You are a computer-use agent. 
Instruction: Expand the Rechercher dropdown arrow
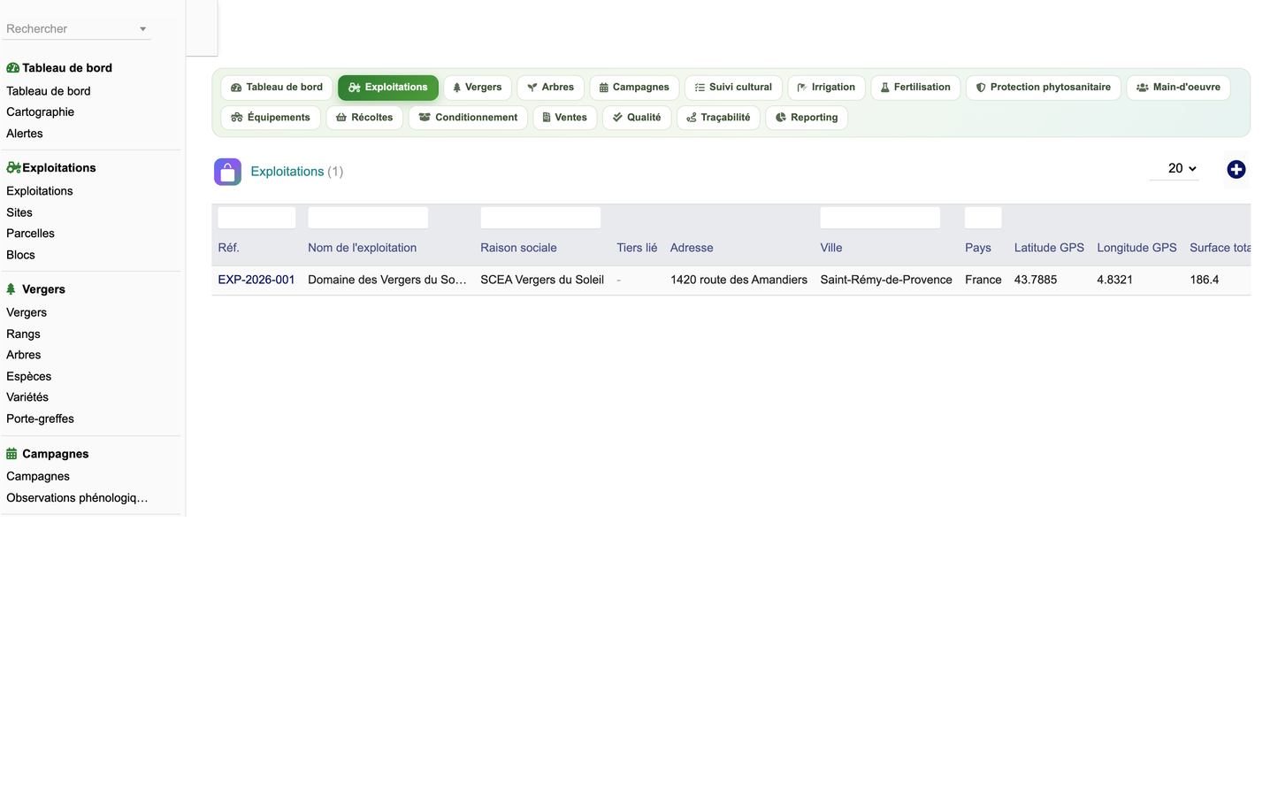coord(142,29)
